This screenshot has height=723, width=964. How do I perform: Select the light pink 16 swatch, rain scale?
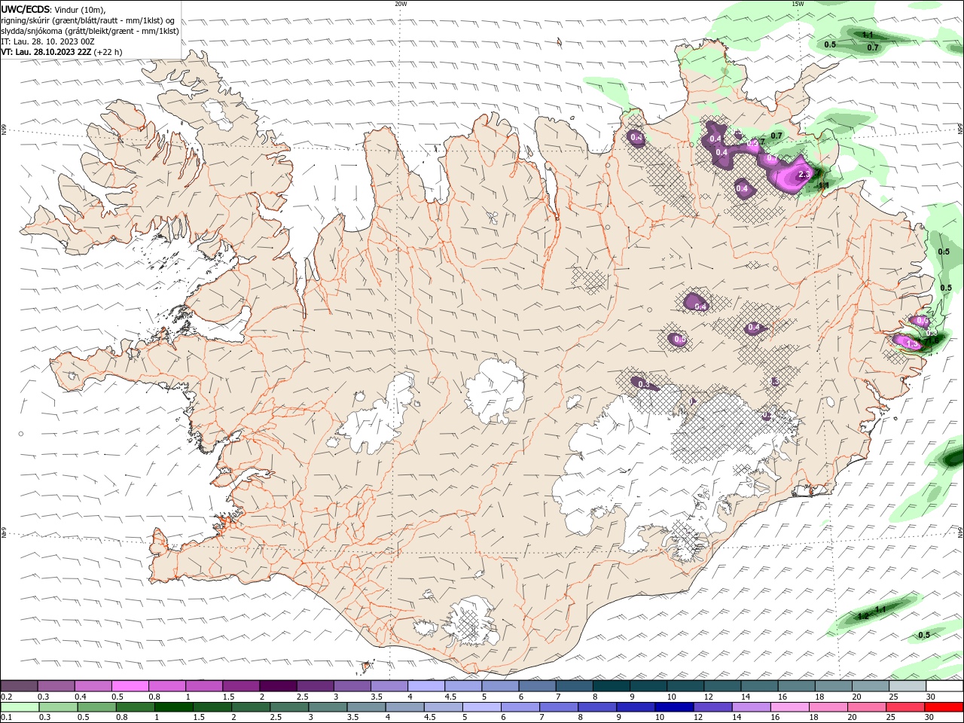[x=789, y=706]
